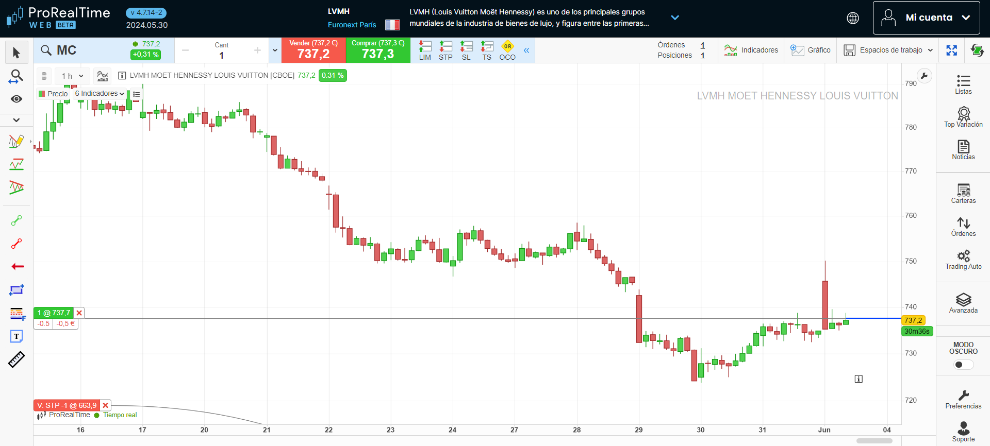Open the Posiciones count link
Screen dimensions: 990x446
point(702,55)
